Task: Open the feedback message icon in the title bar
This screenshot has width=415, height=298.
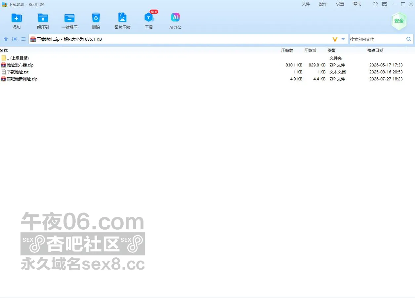Action: pyautogui.click(x=385, y=4)
